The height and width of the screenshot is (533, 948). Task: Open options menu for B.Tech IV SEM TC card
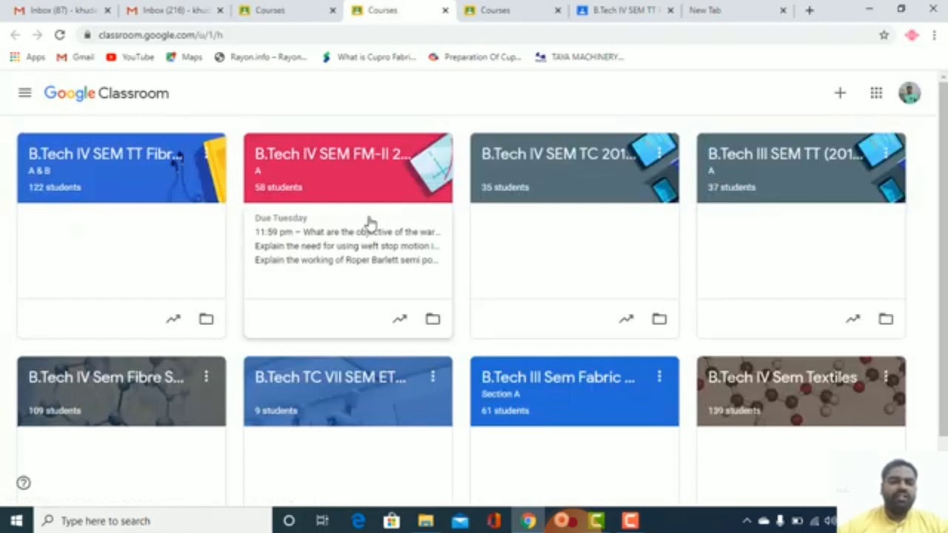[x=659, y=153]
